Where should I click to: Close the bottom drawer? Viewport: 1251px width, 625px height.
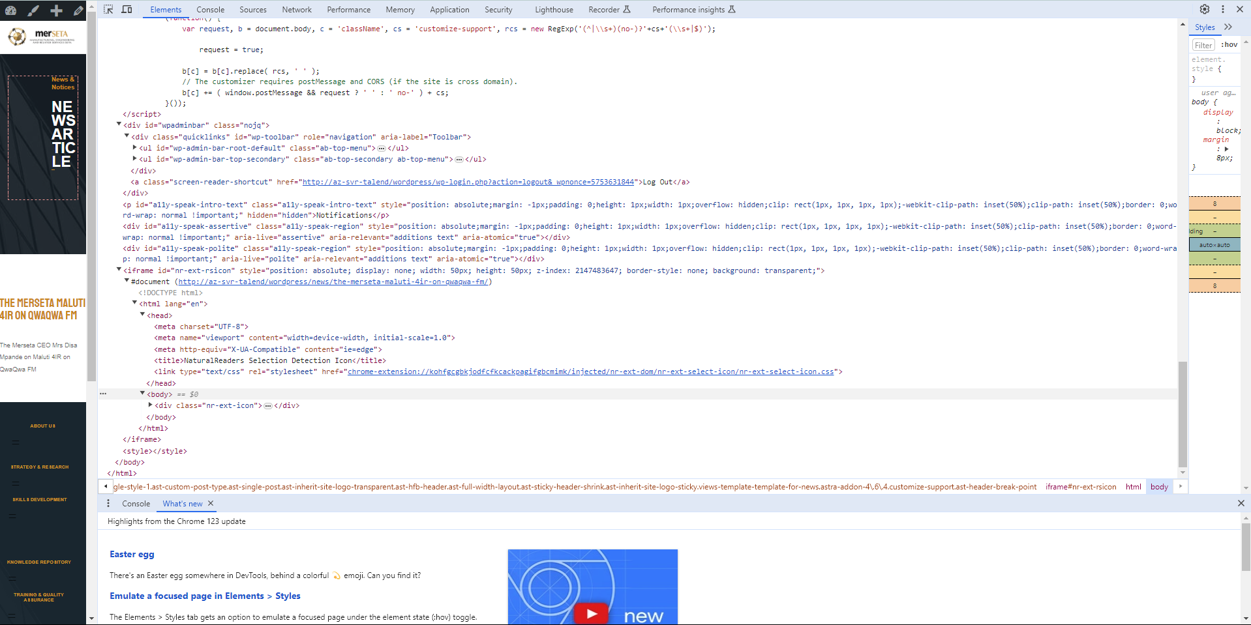pos(1241,503)
